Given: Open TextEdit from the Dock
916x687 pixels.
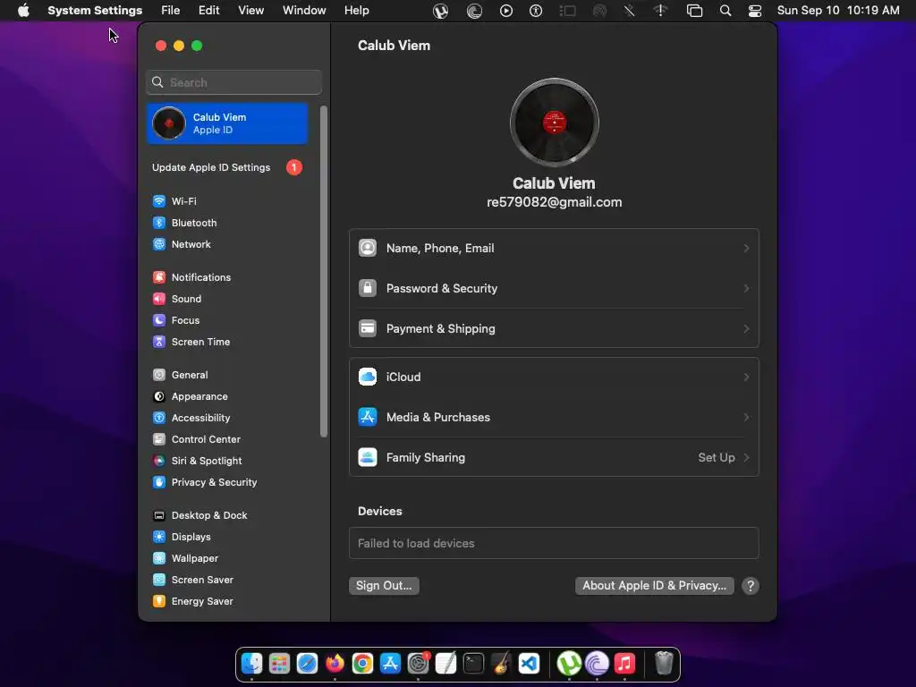Looking at the screenshot, I should tap(445, 664).
